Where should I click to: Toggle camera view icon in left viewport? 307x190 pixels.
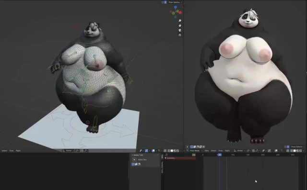click(x=180, y=30)
